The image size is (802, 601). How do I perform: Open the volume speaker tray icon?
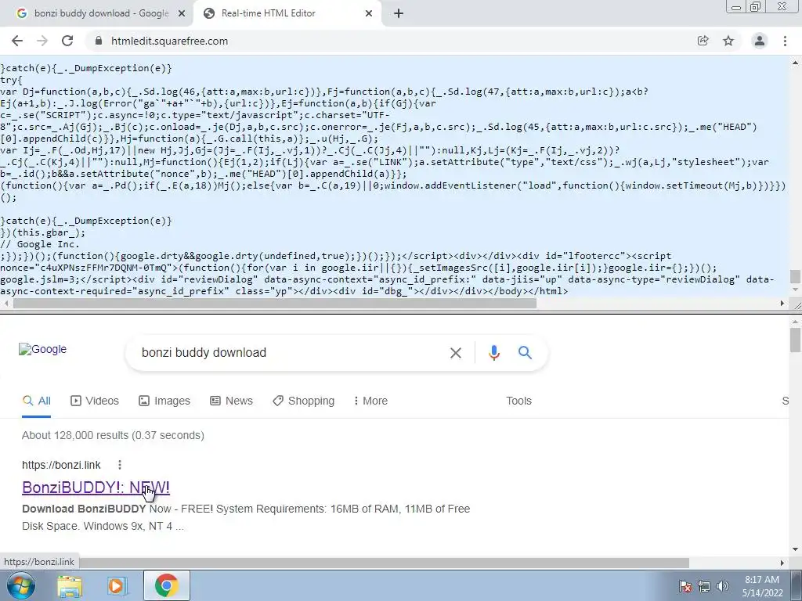click(x=723, y=585)
